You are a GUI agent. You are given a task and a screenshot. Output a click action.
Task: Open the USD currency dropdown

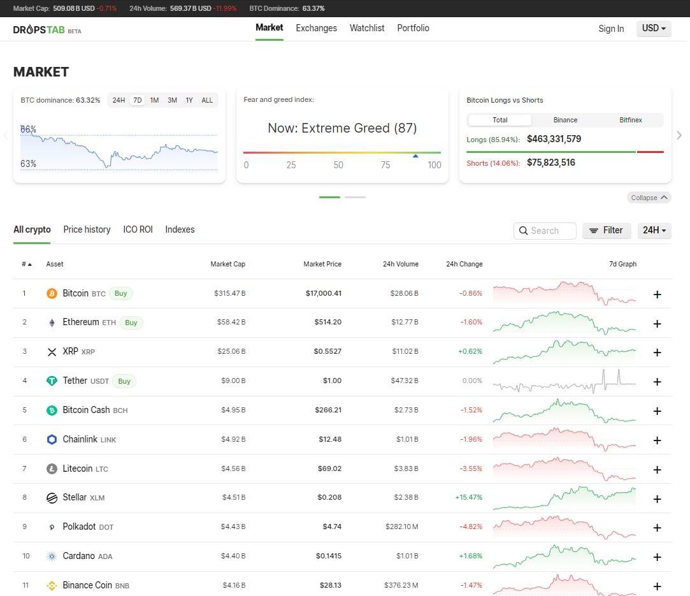click(x=654, y=28)
